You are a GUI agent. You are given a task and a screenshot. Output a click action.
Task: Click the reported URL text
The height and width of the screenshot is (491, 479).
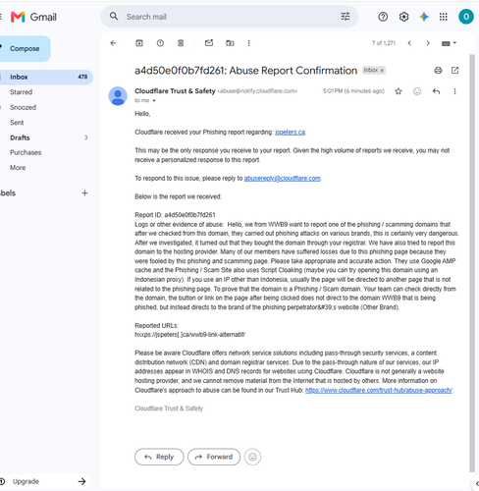[189, 335]
